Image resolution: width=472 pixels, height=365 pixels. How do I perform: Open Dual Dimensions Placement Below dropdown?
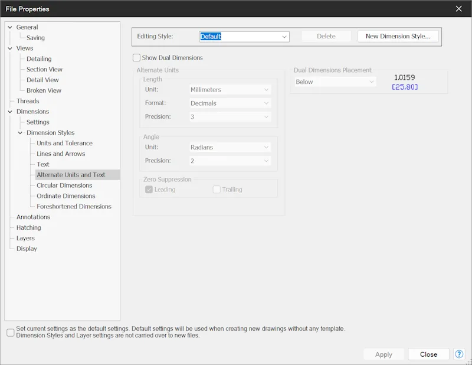tap(335, 82)
